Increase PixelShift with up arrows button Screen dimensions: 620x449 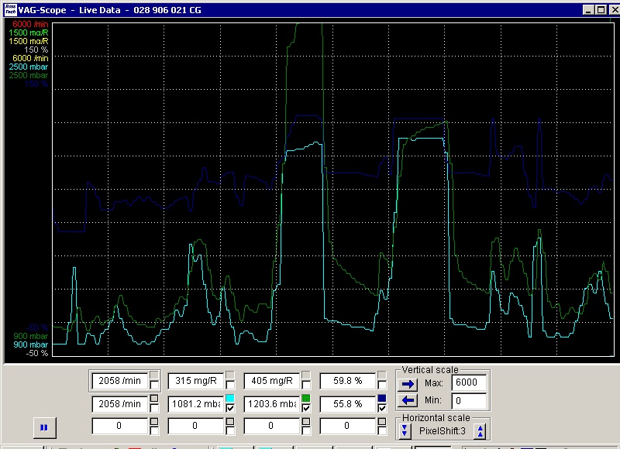480,431
